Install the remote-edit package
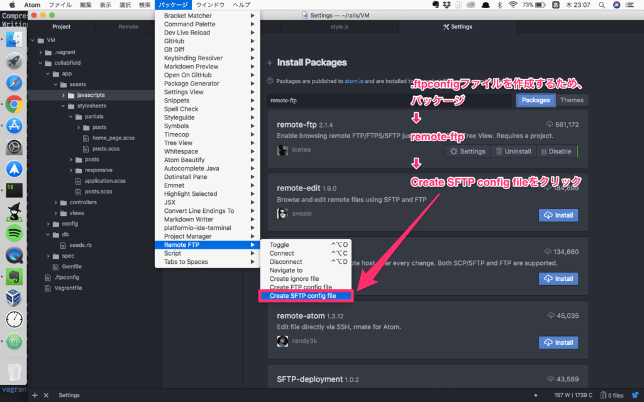 click(558, 215)
